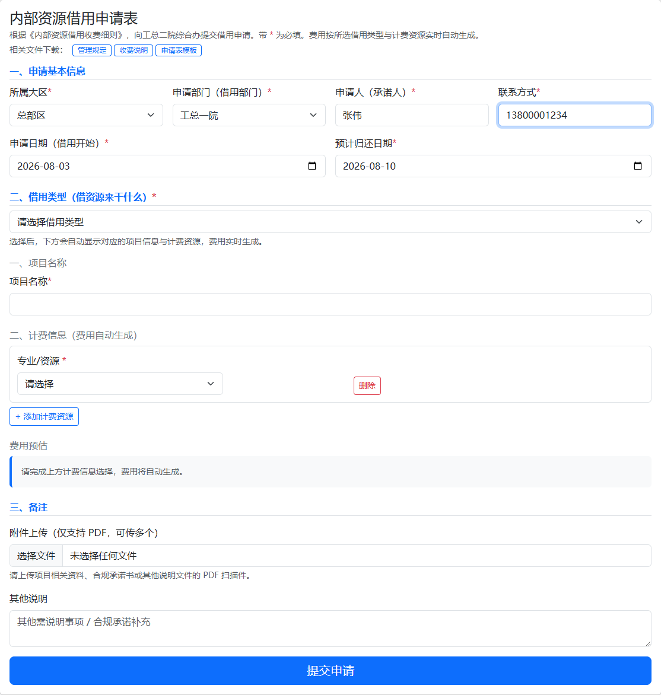
Task: Download the 申请表模板 file
Action: point(179,50)
